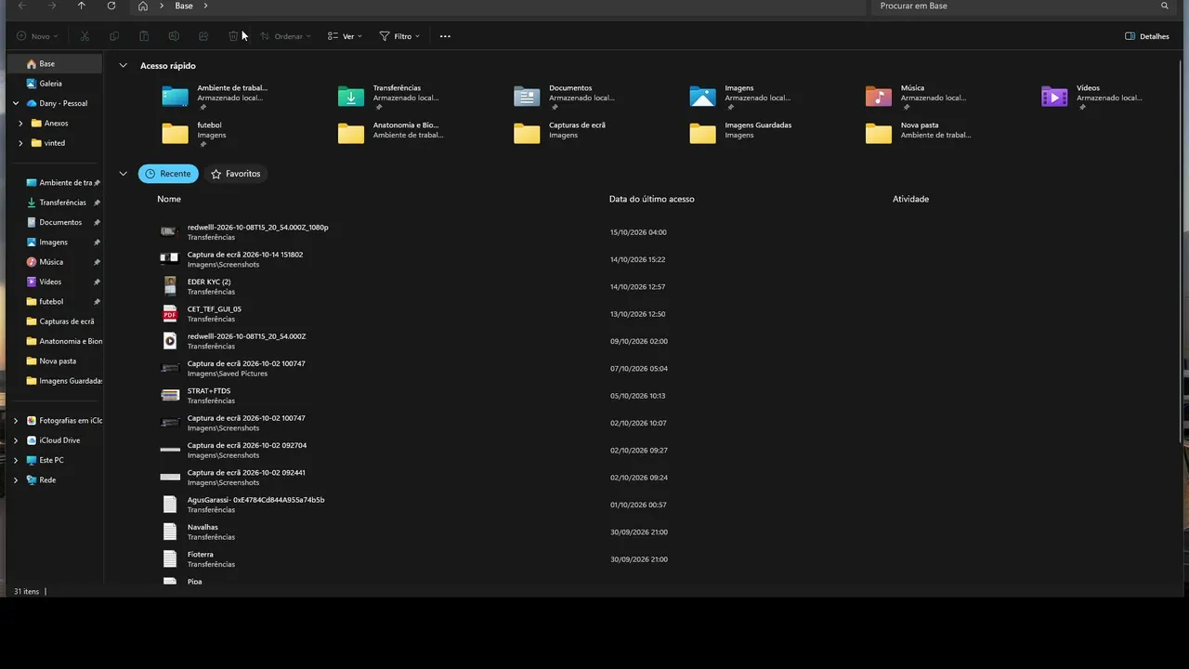The height and width of the screenshot is (669, 1189).
Task: Expand the Rede tree node
Action: [16, 480]
